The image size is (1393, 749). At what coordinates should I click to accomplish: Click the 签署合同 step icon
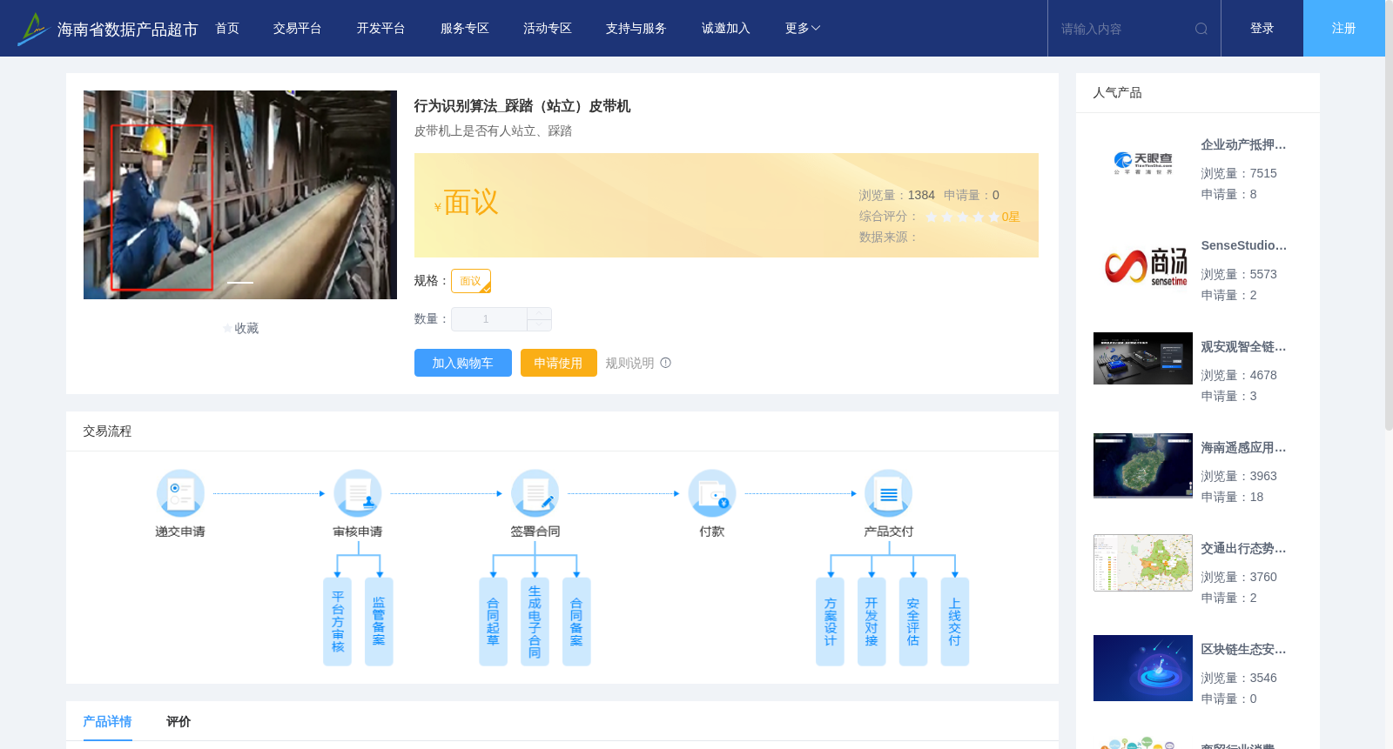click(535, 493)
